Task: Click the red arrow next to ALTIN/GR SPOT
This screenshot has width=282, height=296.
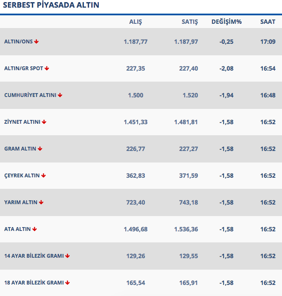Action: 47,68
